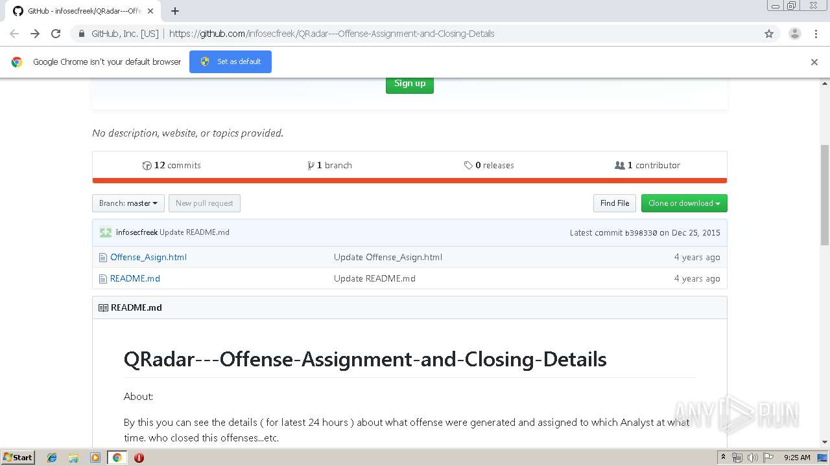View the 1 contributor page
This screenshot has height=466, width=830.
647,165
